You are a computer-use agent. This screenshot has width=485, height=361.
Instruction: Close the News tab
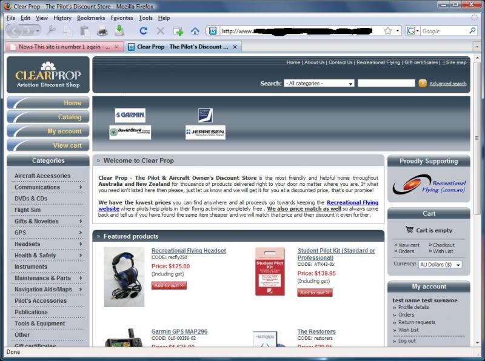(116, 47)
